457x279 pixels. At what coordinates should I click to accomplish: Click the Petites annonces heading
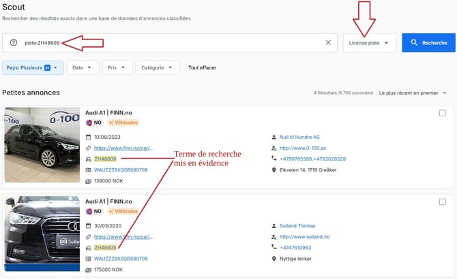[x=31, y=93]
